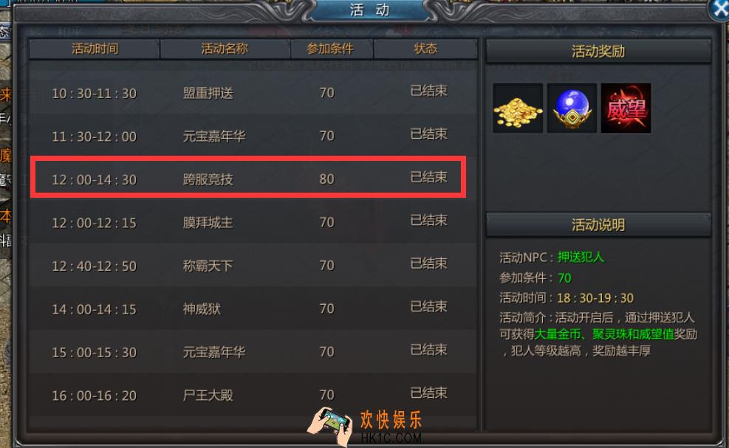This screenshot has width=729, height=448.
Task: Click the red 威望 prestige reward icon
Action: pos(626,108)
